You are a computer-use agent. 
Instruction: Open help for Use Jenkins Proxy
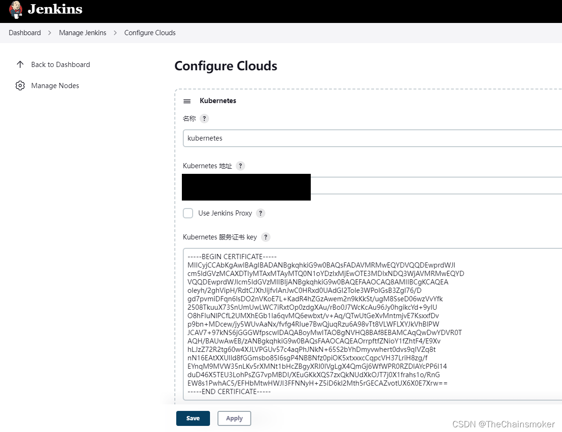pyautogui.click(x=261, y=213)
